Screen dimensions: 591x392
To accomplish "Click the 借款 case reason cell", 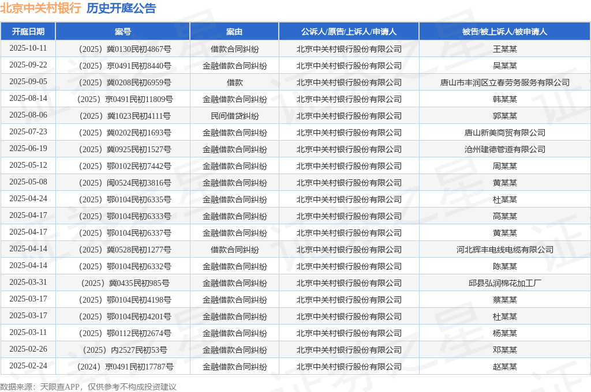I will coord(234,82).
